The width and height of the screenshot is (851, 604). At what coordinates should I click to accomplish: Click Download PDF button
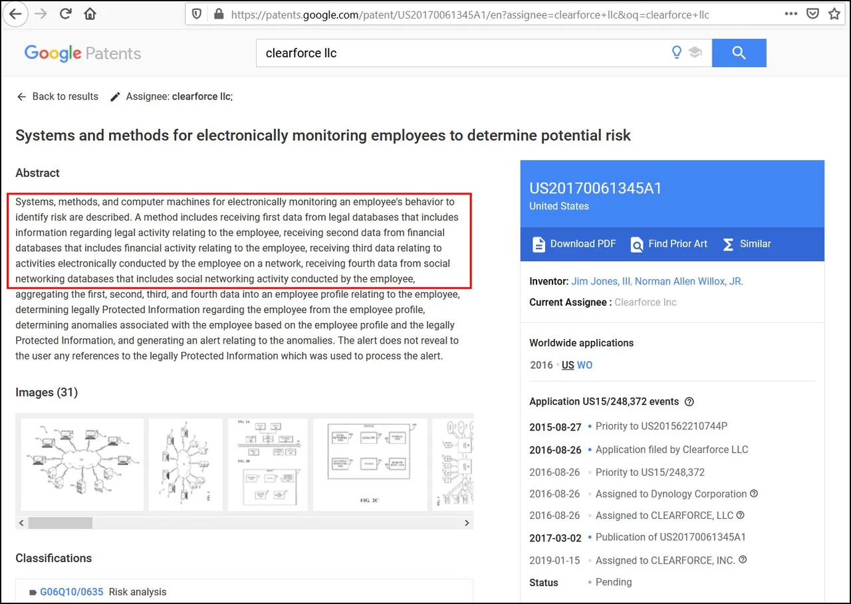click(574, 244)
